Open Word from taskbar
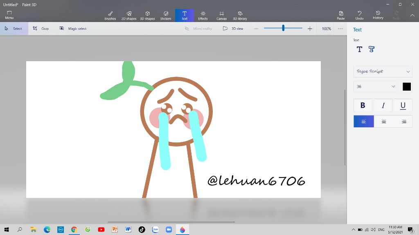This screenshot has width=419, height=235. pyautogui.click(x=128, y=229)
